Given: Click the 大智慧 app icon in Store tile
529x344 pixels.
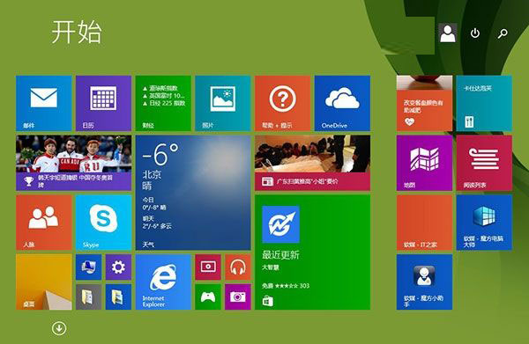Looking at the screenshot, I should pyautogui.click(x=280, y=224).
